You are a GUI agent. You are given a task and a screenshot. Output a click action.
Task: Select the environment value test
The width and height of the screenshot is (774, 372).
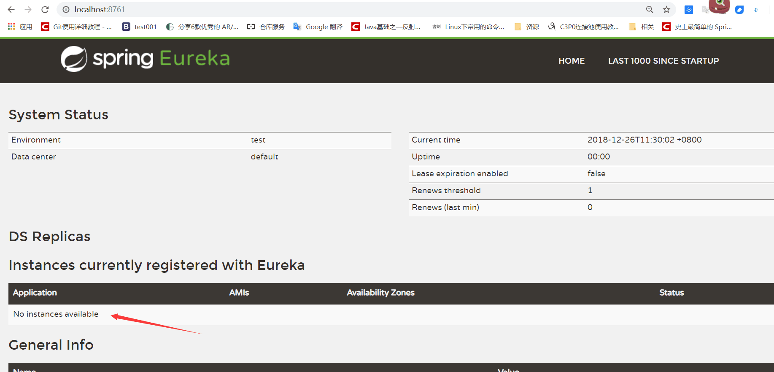pos(258,140)
